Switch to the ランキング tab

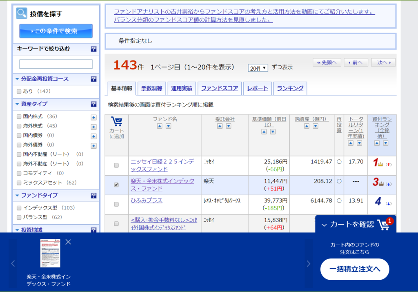pyautogui.click(x=290, y=89)
